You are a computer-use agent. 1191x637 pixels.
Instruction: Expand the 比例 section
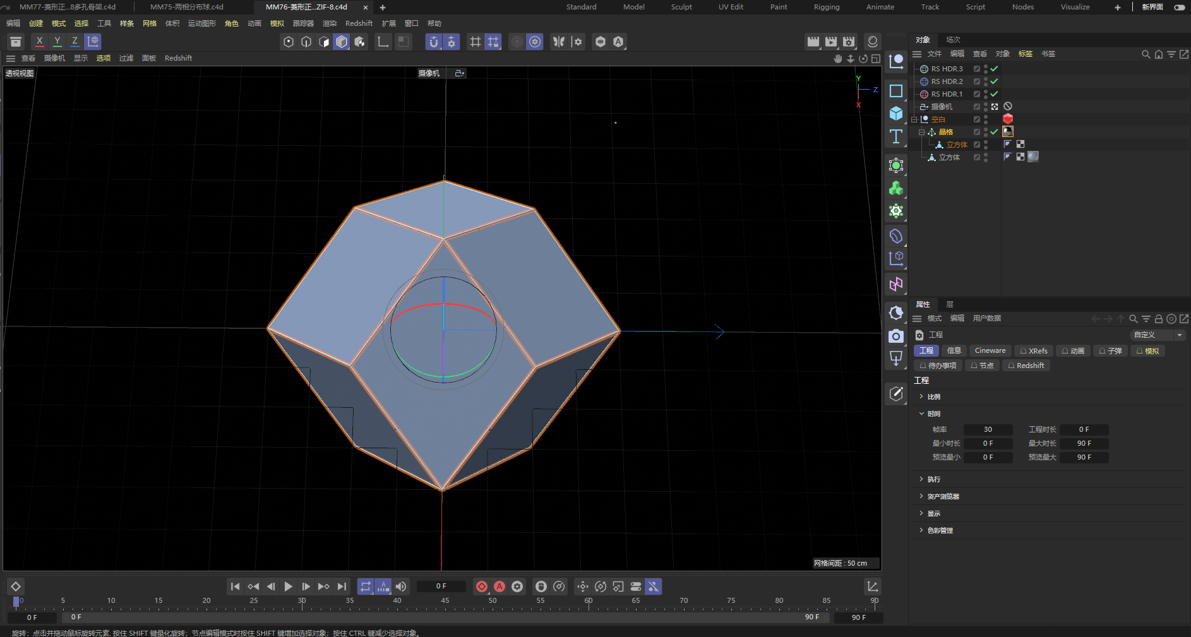(x=921, y=396)
